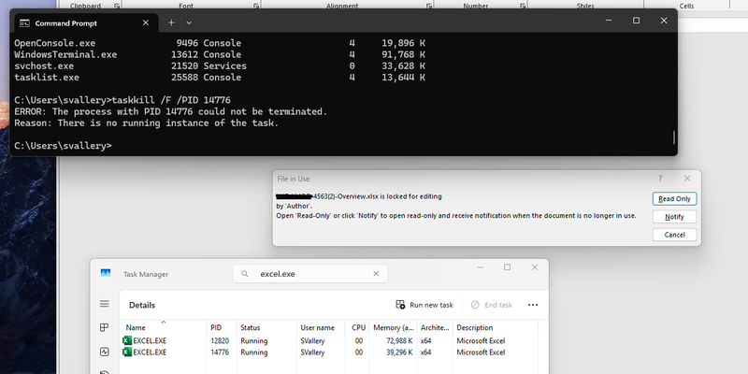Select EXCEL.EXE row with PID 14776
The width and height of the screenshot is (748, 374).
[x=329, y=352]
